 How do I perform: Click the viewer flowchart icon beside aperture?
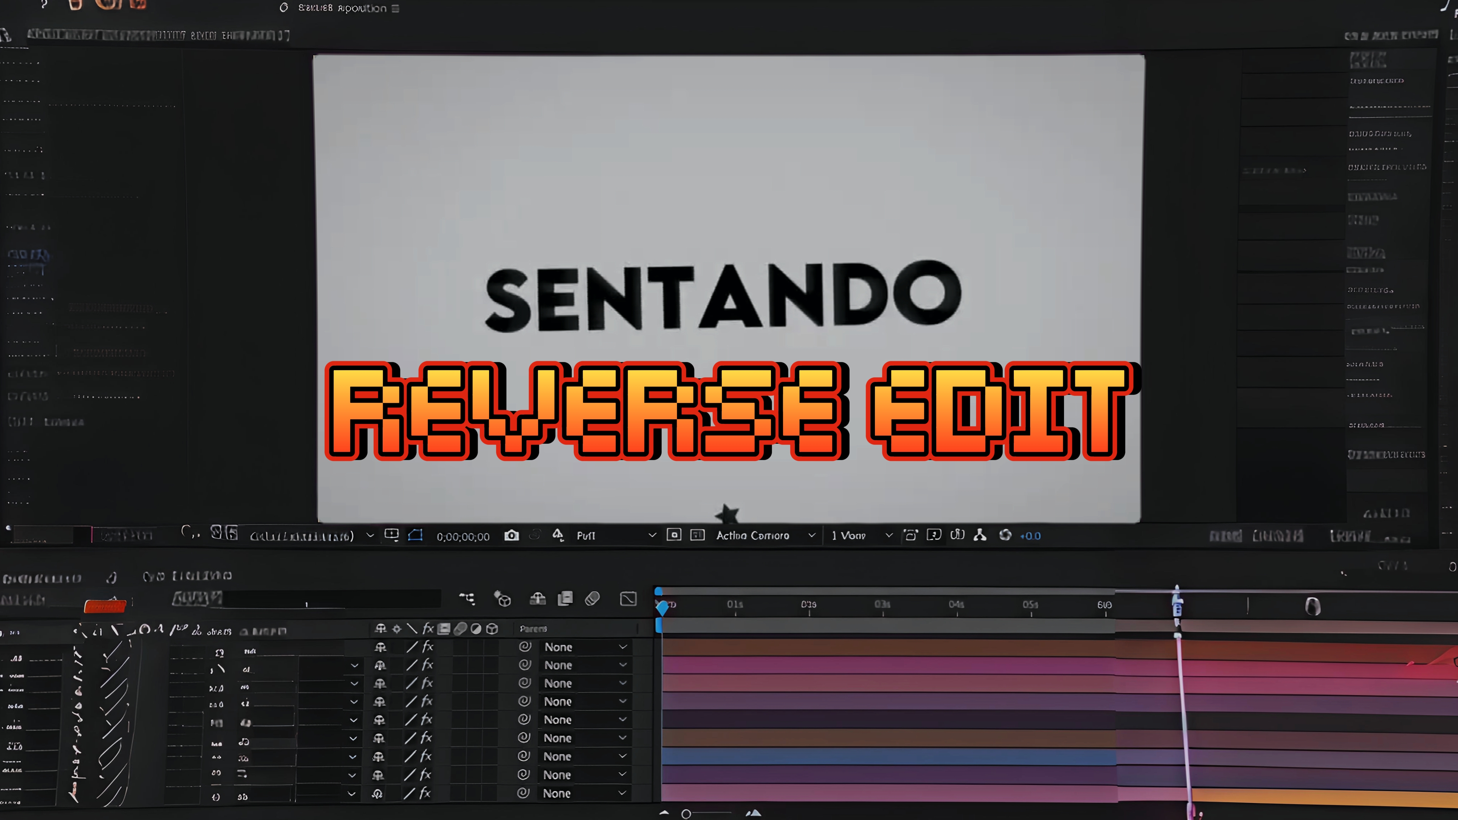(980, 536)
